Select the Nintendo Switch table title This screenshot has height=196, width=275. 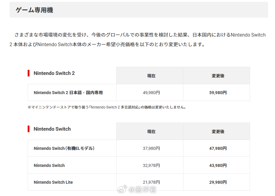[52, 129]
